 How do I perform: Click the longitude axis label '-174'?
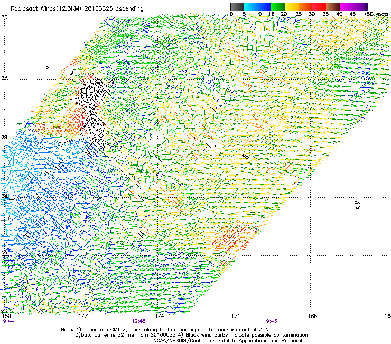pos(157,316)
